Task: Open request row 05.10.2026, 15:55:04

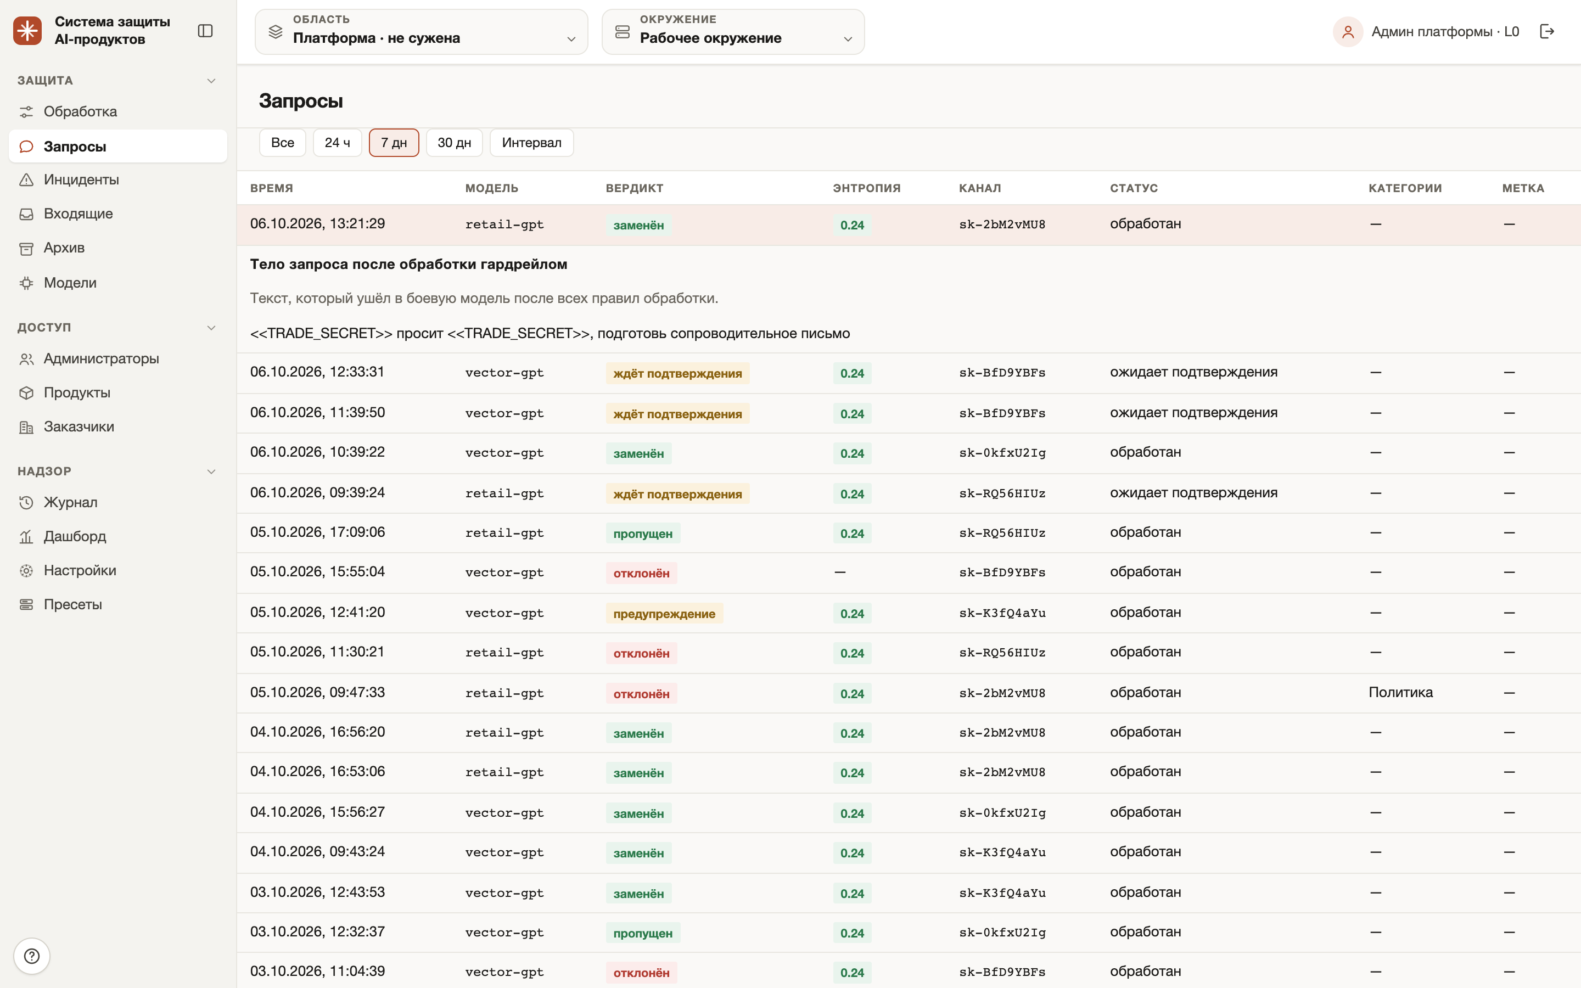Action: [909, 572]
